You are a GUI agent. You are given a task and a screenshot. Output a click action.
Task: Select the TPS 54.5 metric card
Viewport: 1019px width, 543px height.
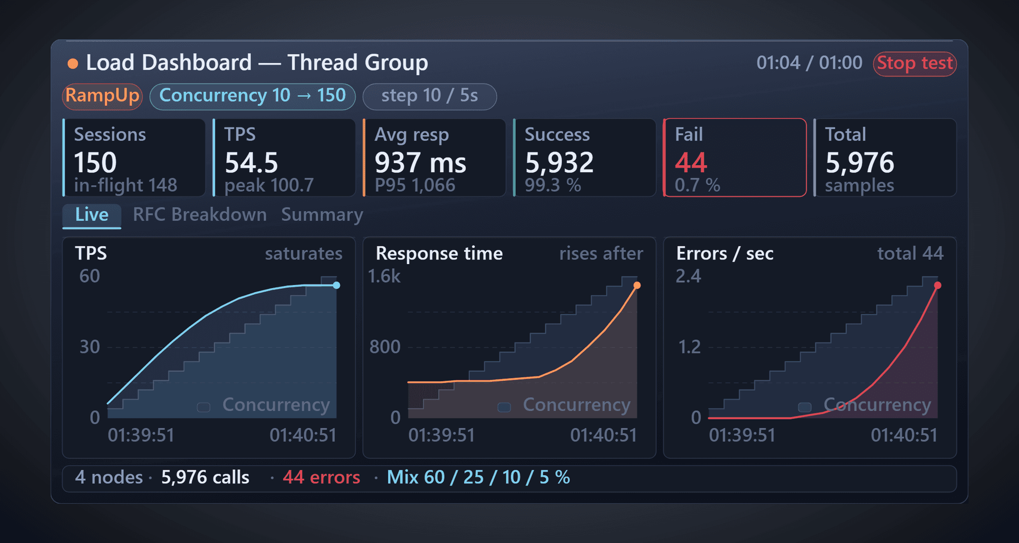pyautogui.click(x=284, y=158)
